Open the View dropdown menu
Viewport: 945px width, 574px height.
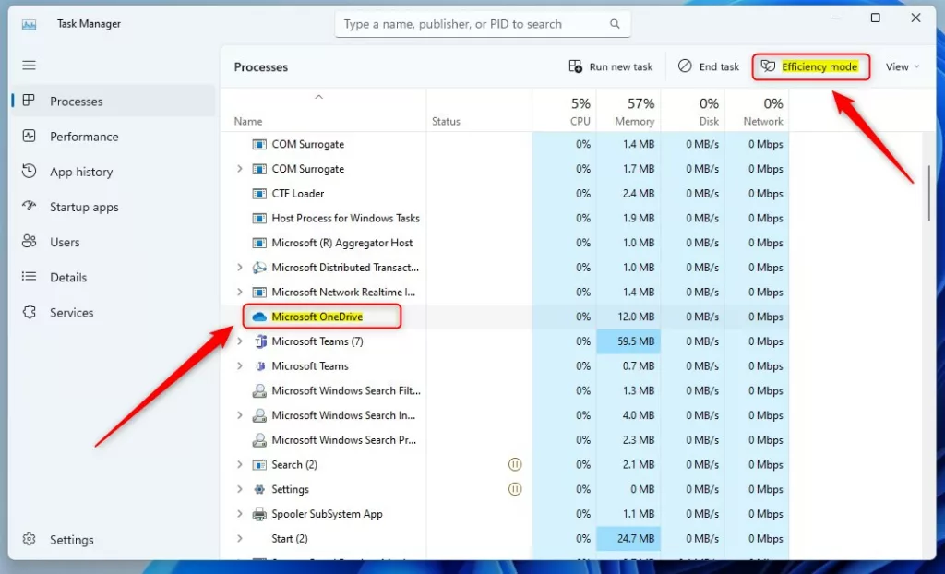click(x=903, y=66)
